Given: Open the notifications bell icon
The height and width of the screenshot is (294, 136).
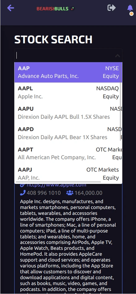Looking at the screenshot, I should point(130,8).
